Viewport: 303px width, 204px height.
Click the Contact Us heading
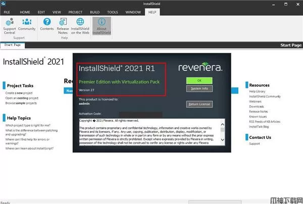pyautogui.click(x=260, y=137)
